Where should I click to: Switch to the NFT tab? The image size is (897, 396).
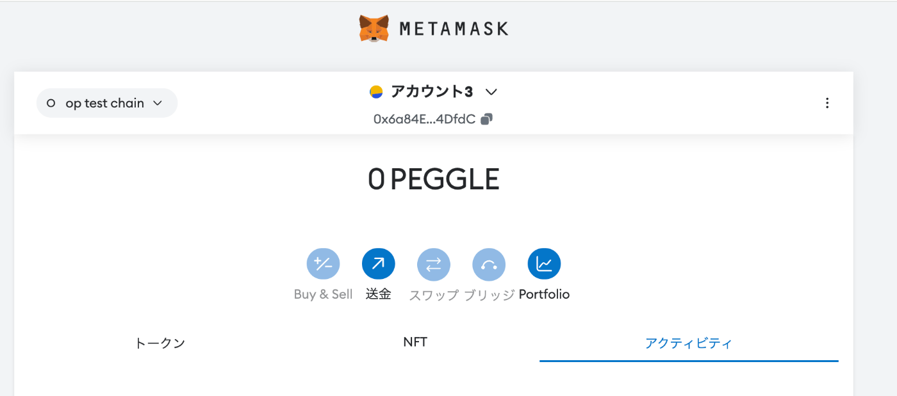click(x=415, y=342)
